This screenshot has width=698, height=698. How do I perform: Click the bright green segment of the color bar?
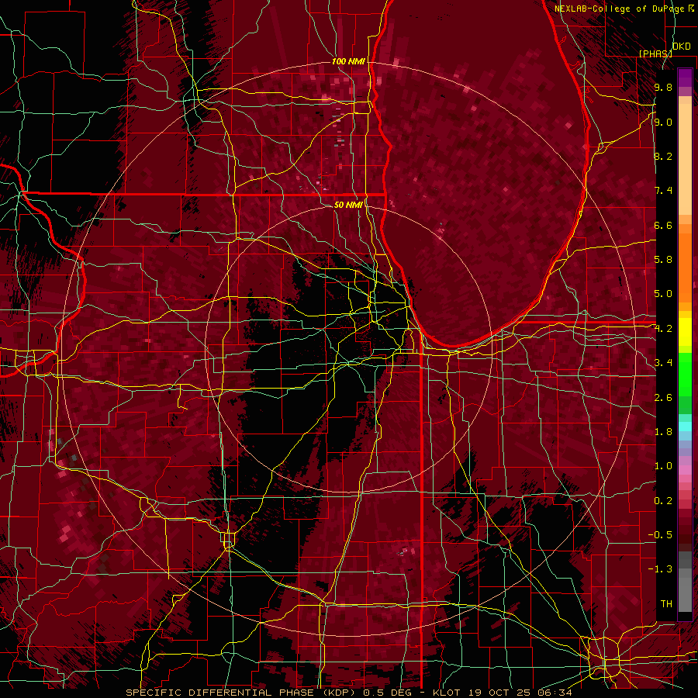685,373
